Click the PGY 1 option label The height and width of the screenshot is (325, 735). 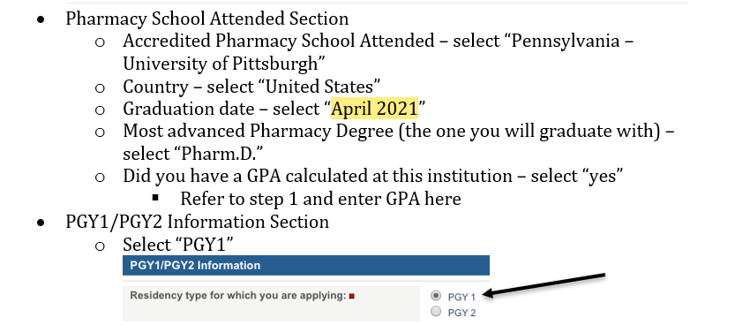(461, 297)
